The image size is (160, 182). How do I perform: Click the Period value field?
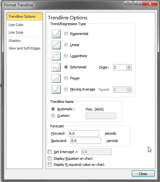[120, 90]
